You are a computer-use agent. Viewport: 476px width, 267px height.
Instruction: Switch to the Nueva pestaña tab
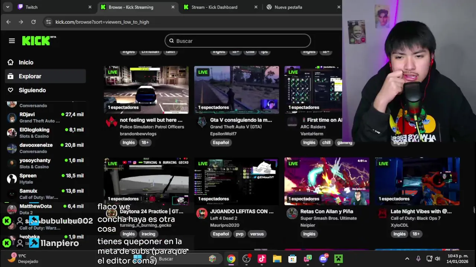pyautogui.click(x=303, y=7)
